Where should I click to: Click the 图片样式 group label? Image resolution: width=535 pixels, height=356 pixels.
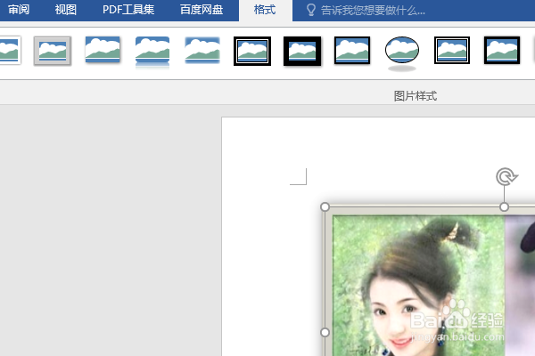pos(416,96)
